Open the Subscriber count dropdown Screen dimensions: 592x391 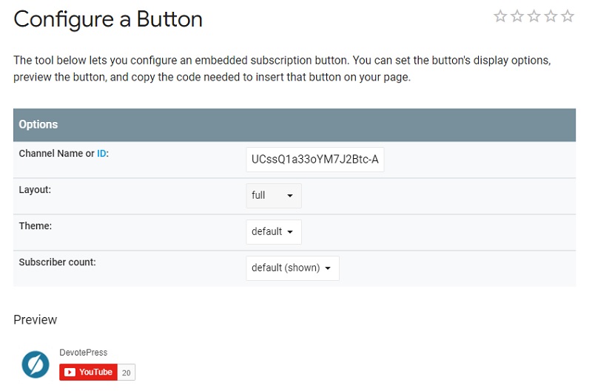[292, 268]
